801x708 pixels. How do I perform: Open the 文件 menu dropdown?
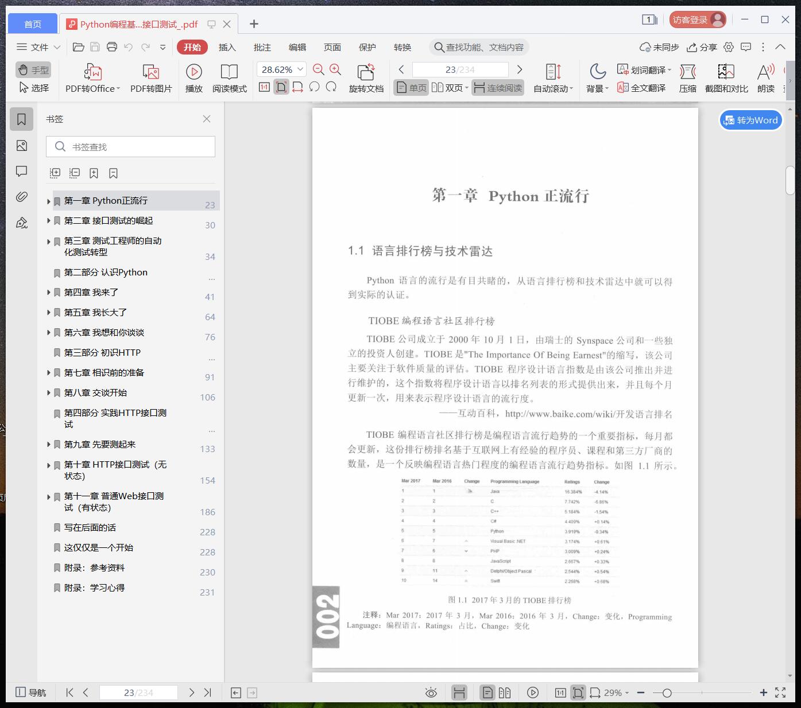click(x=38, y=47)
